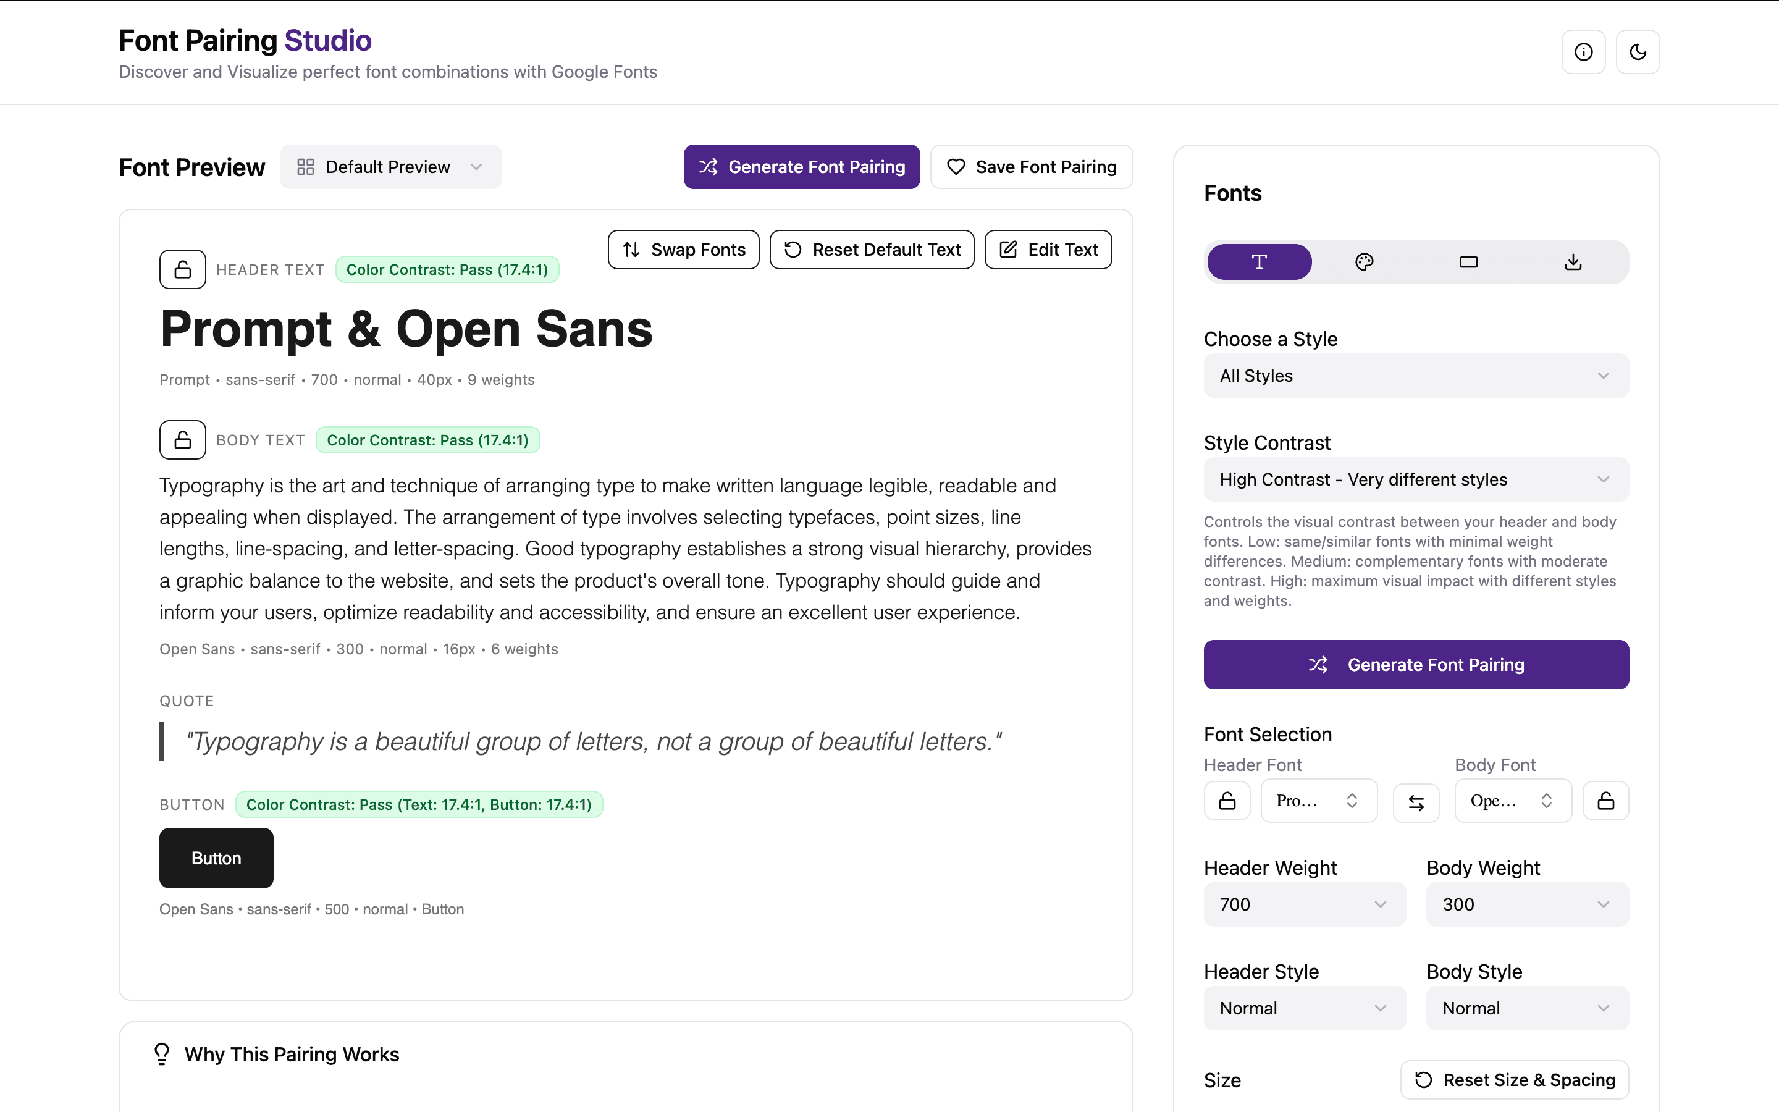The image size is (1779, 1112).
Task: Switch to the download/export tab
Action: [1573, 262]
